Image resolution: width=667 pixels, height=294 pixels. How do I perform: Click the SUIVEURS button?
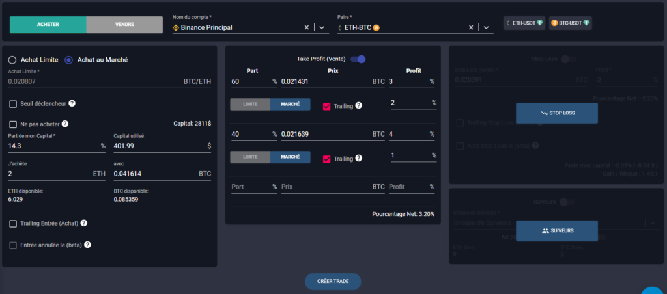tap(557, 231)
